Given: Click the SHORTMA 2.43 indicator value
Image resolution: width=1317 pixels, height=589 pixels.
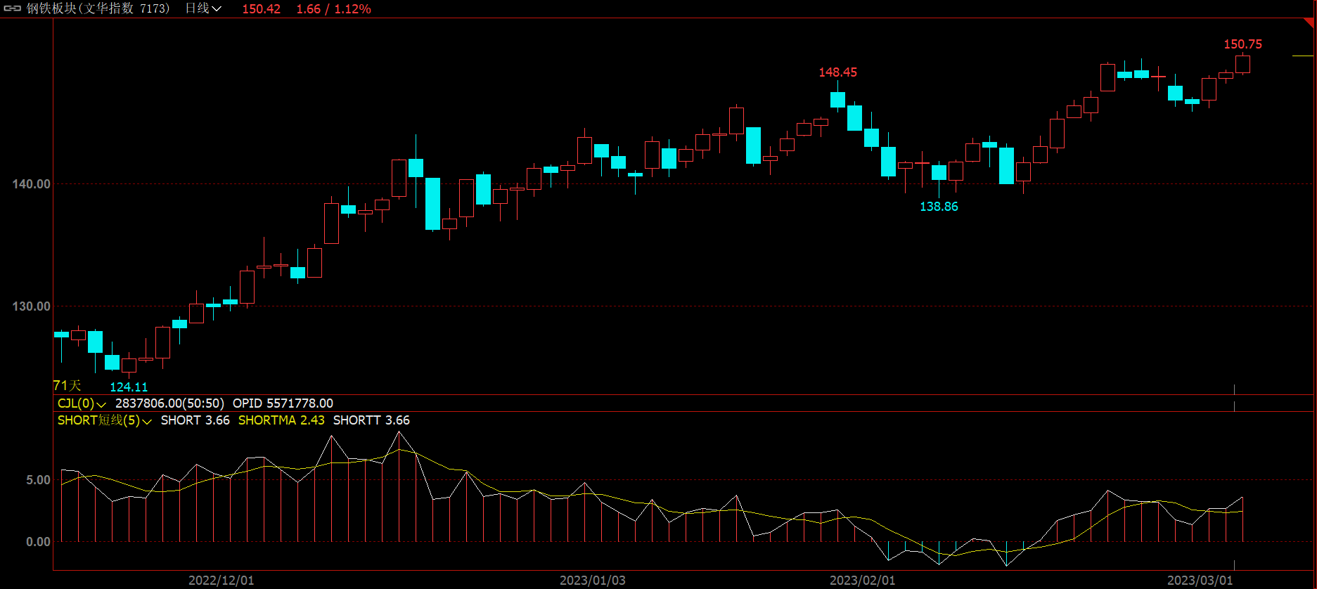Looking at the screenshot, I should click(x=281, y=420).
